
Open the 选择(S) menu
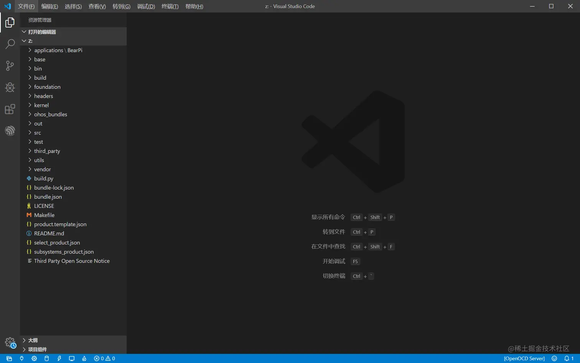(x=73, y=6)
